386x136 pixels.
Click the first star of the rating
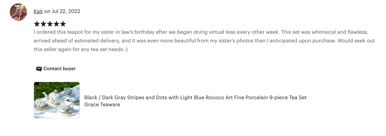[37, 24]
